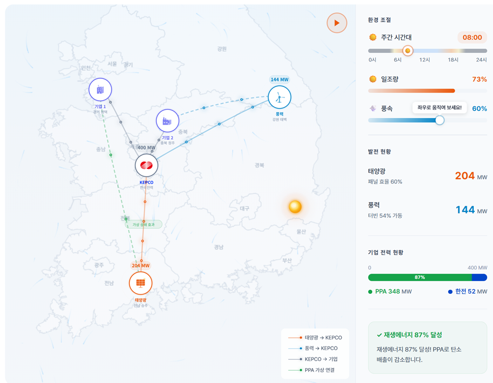Start the simulation with the play button

coord(337,23)
